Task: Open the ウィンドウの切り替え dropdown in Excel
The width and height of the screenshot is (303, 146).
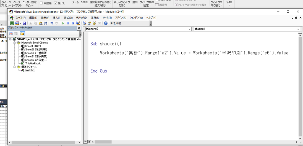Action: pyautogui.click(x=216, y=4)
